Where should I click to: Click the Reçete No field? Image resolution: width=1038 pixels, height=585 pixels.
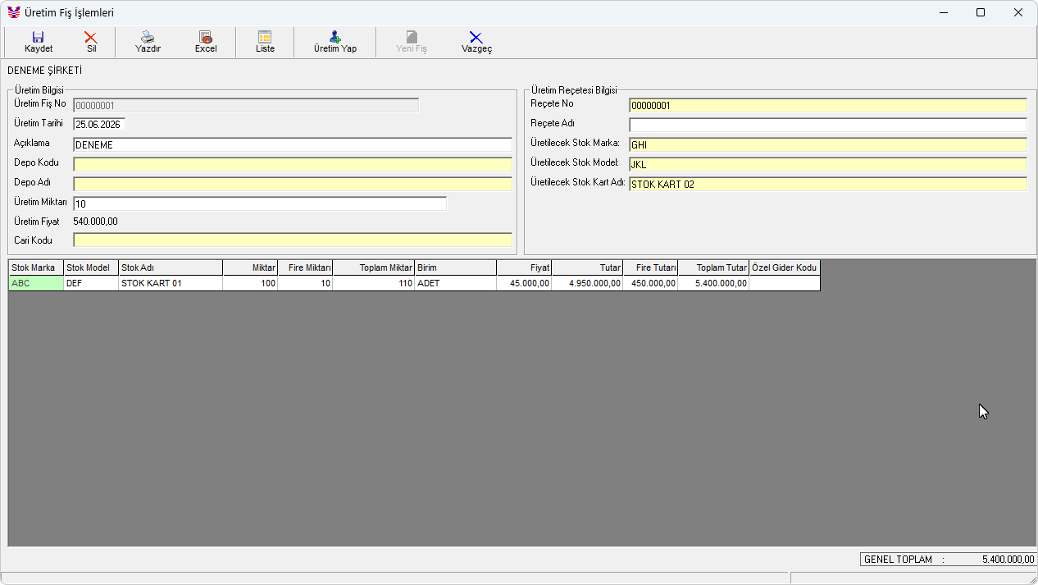(x=828, y=105)
